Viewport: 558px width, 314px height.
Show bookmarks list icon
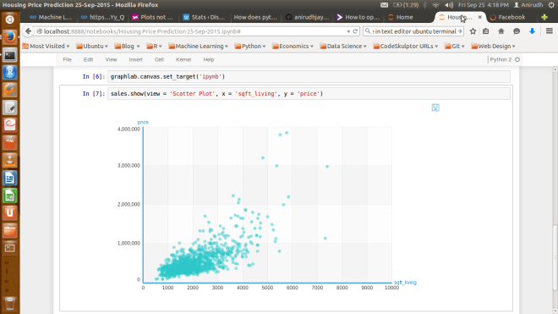click(486, 31)
